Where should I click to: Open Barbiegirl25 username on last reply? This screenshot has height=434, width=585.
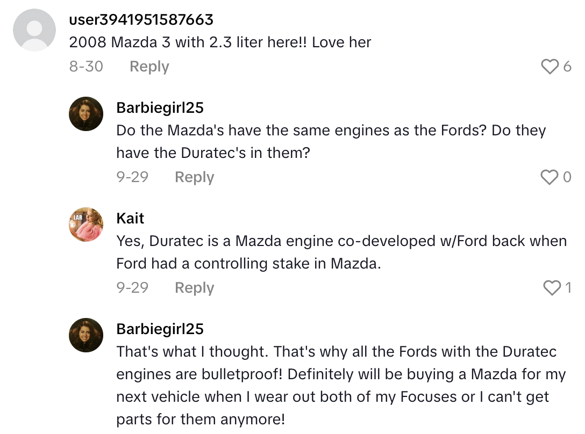pyautogui.click(x=160, y=329)
